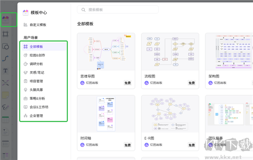The width and height of the screenshot is (253, 160).
Task: Click the 时间轴 title text
Action: pyautogui.click(x=86, y=138)
